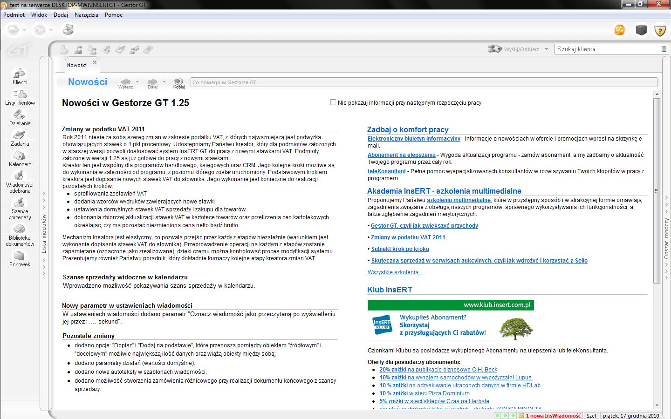Screen dimensions: 671x419
Task: Open 'Elektroniczny biuletyn informacyjny' link
Action: click(x=414, y=139)
